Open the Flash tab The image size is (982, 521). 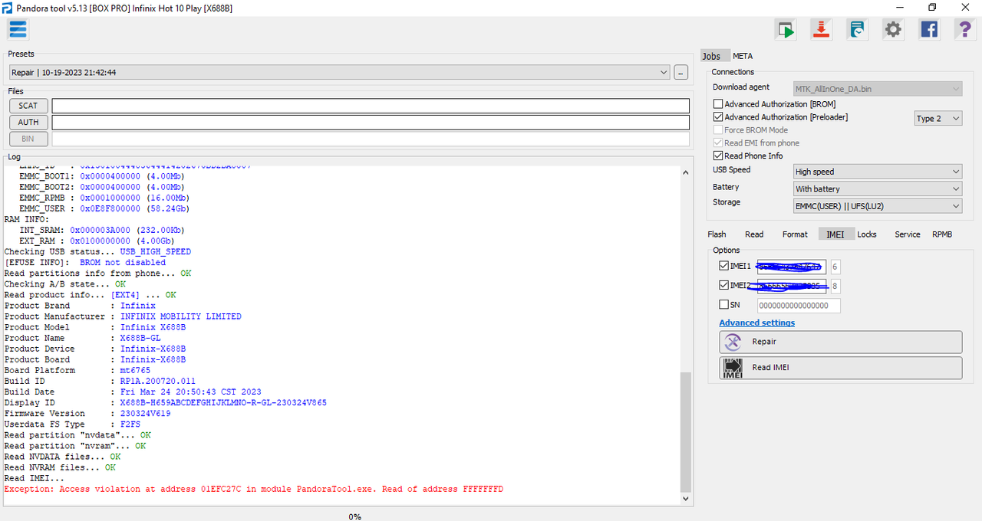(x=717, y=234)
